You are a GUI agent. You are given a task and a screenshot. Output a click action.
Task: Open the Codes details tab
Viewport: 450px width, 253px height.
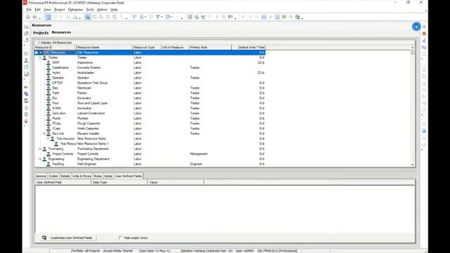coord(53,176)
